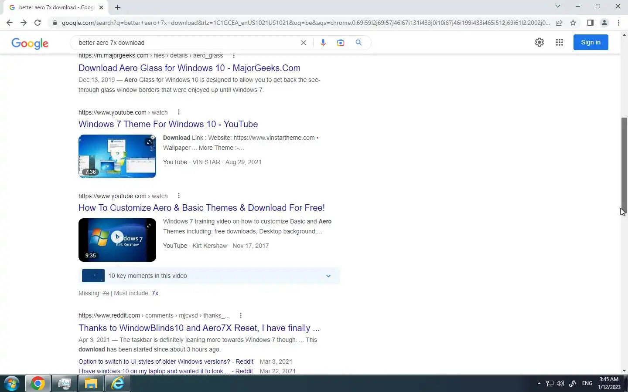Click the scrollbar up arrow

pyautogui.click(x=624, y=34)
